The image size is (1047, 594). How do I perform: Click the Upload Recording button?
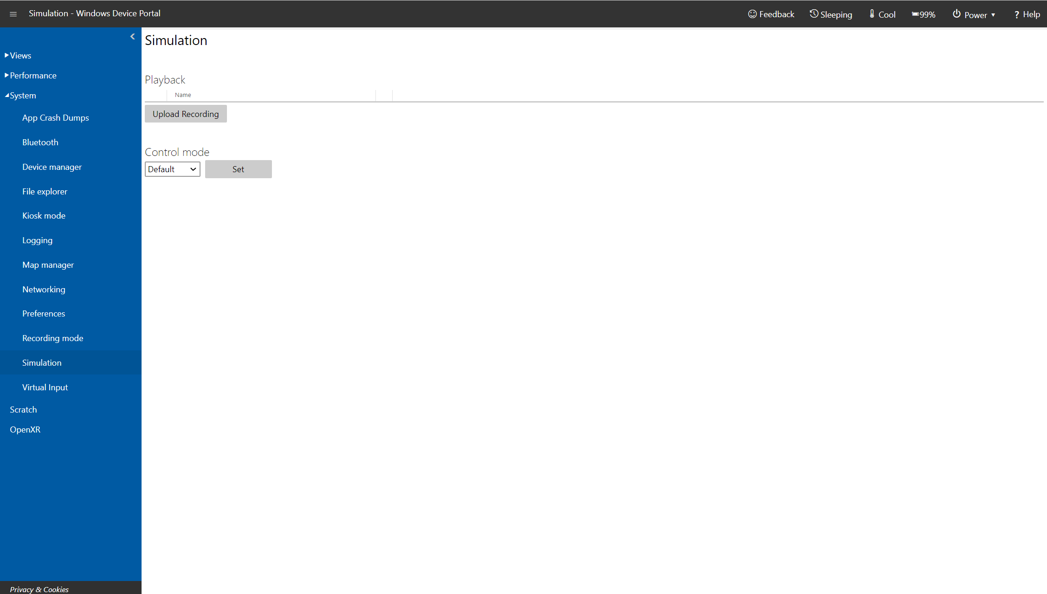point(186,114)
